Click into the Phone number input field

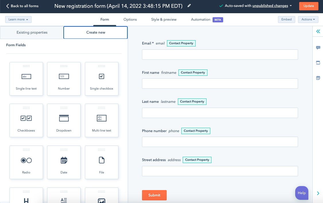(x=220, y=142)
